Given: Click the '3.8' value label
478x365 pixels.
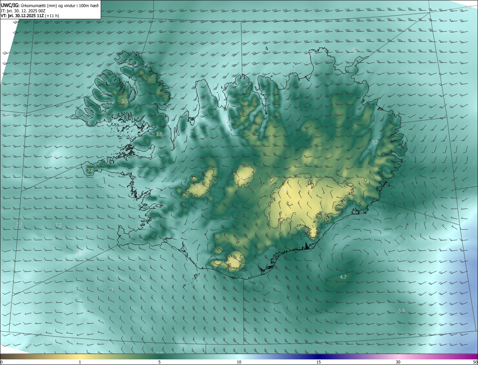Looking at the screenshot, I should click(159, 134).
